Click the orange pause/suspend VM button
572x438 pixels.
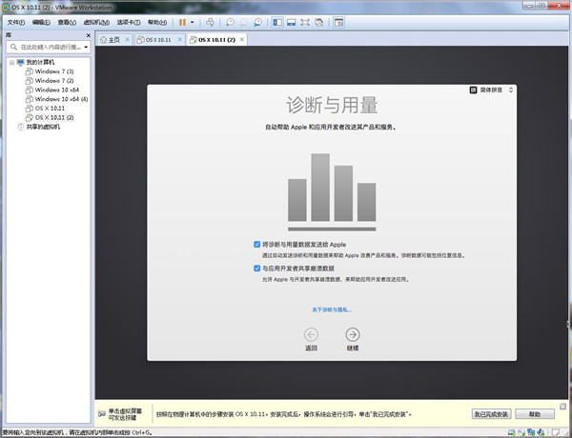pos(182,23)
